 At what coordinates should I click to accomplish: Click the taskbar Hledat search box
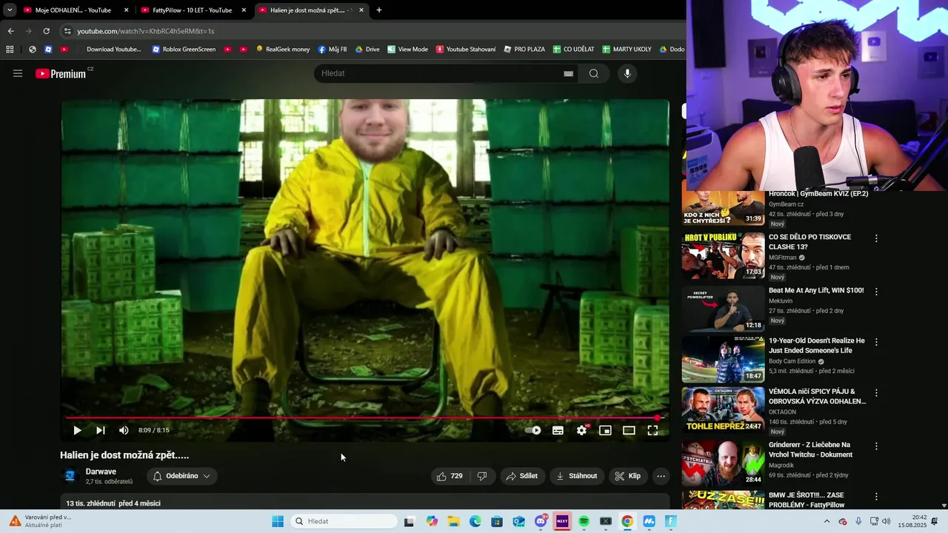click(x=344, y=521)
